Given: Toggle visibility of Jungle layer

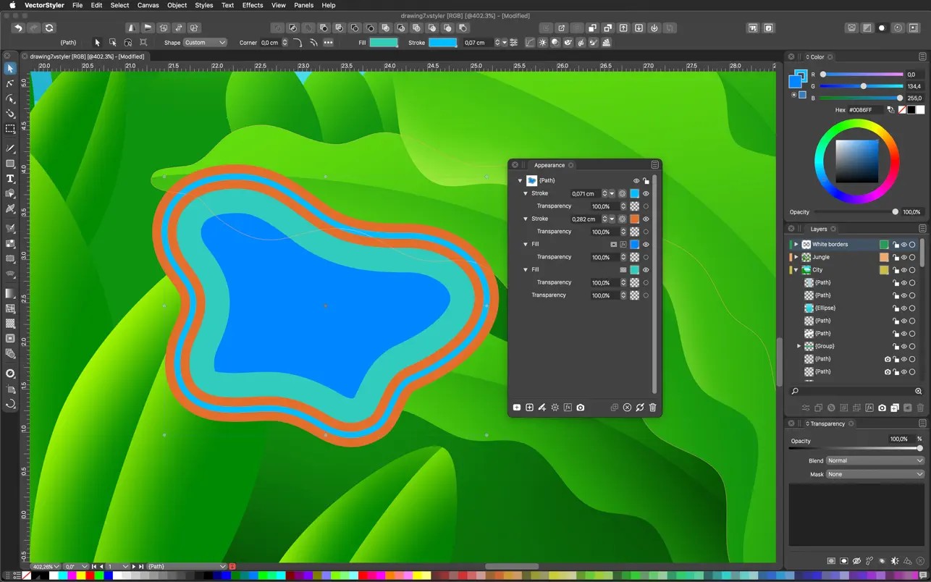Looking at the screenshot, I should click(904, 257).
